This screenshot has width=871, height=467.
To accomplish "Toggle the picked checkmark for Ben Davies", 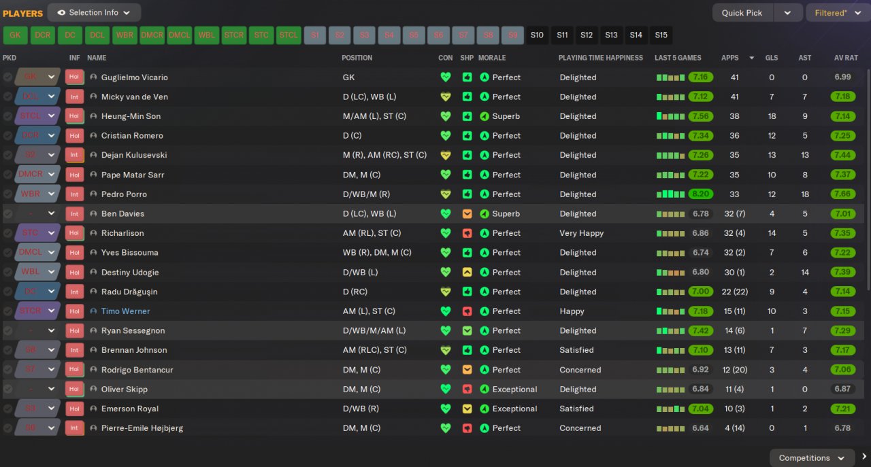I will click(7, 213).
